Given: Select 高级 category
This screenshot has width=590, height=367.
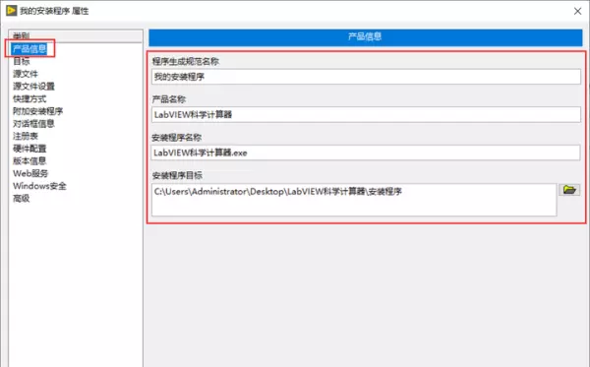Looking at the screenshot, I should click(21, 198).
